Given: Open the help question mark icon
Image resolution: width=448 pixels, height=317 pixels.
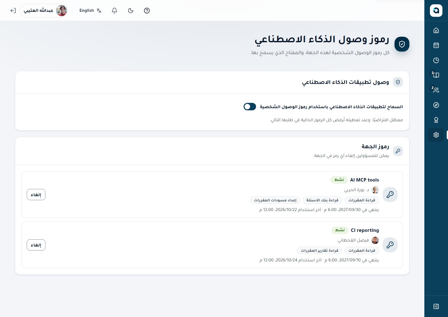Looking at the screenshot, I should click(147, 11).
